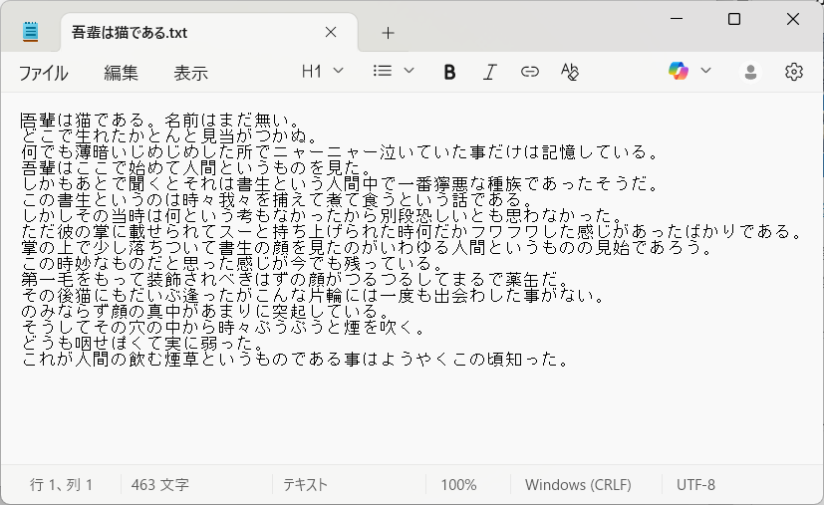
Task: Click the Copilot icon
Action: click(x=679, y=71)
